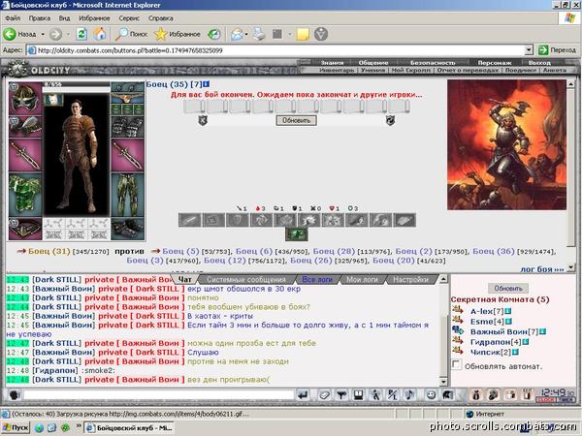Select the green body armor slot

click(x=25, y=195)
